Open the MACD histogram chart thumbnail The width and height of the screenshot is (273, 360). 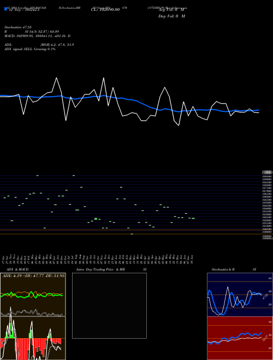pyautogui.click(x=33, y=338)
